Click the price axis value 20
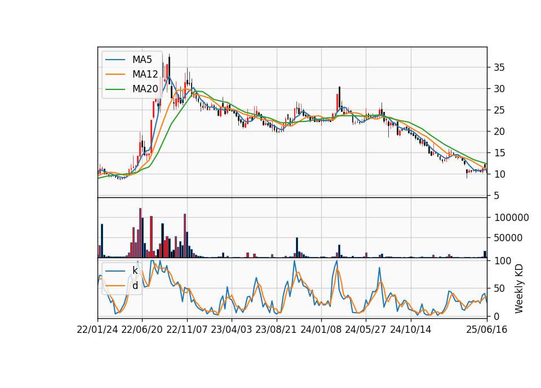This screenshot has width=541, height=388. coord(499,132)
